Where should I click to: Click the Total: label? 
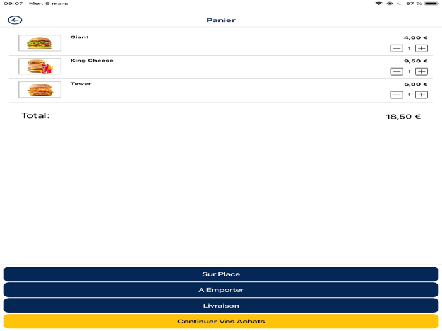pos(35,115)
